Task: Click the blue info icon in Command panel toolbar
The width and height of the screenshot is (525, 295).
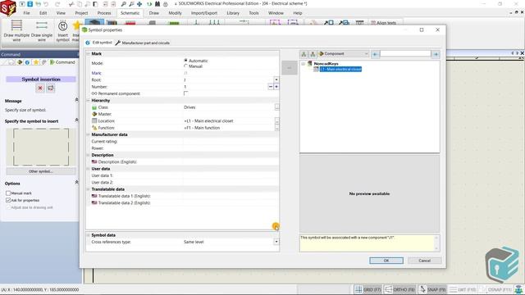Action: click(27, 62)
